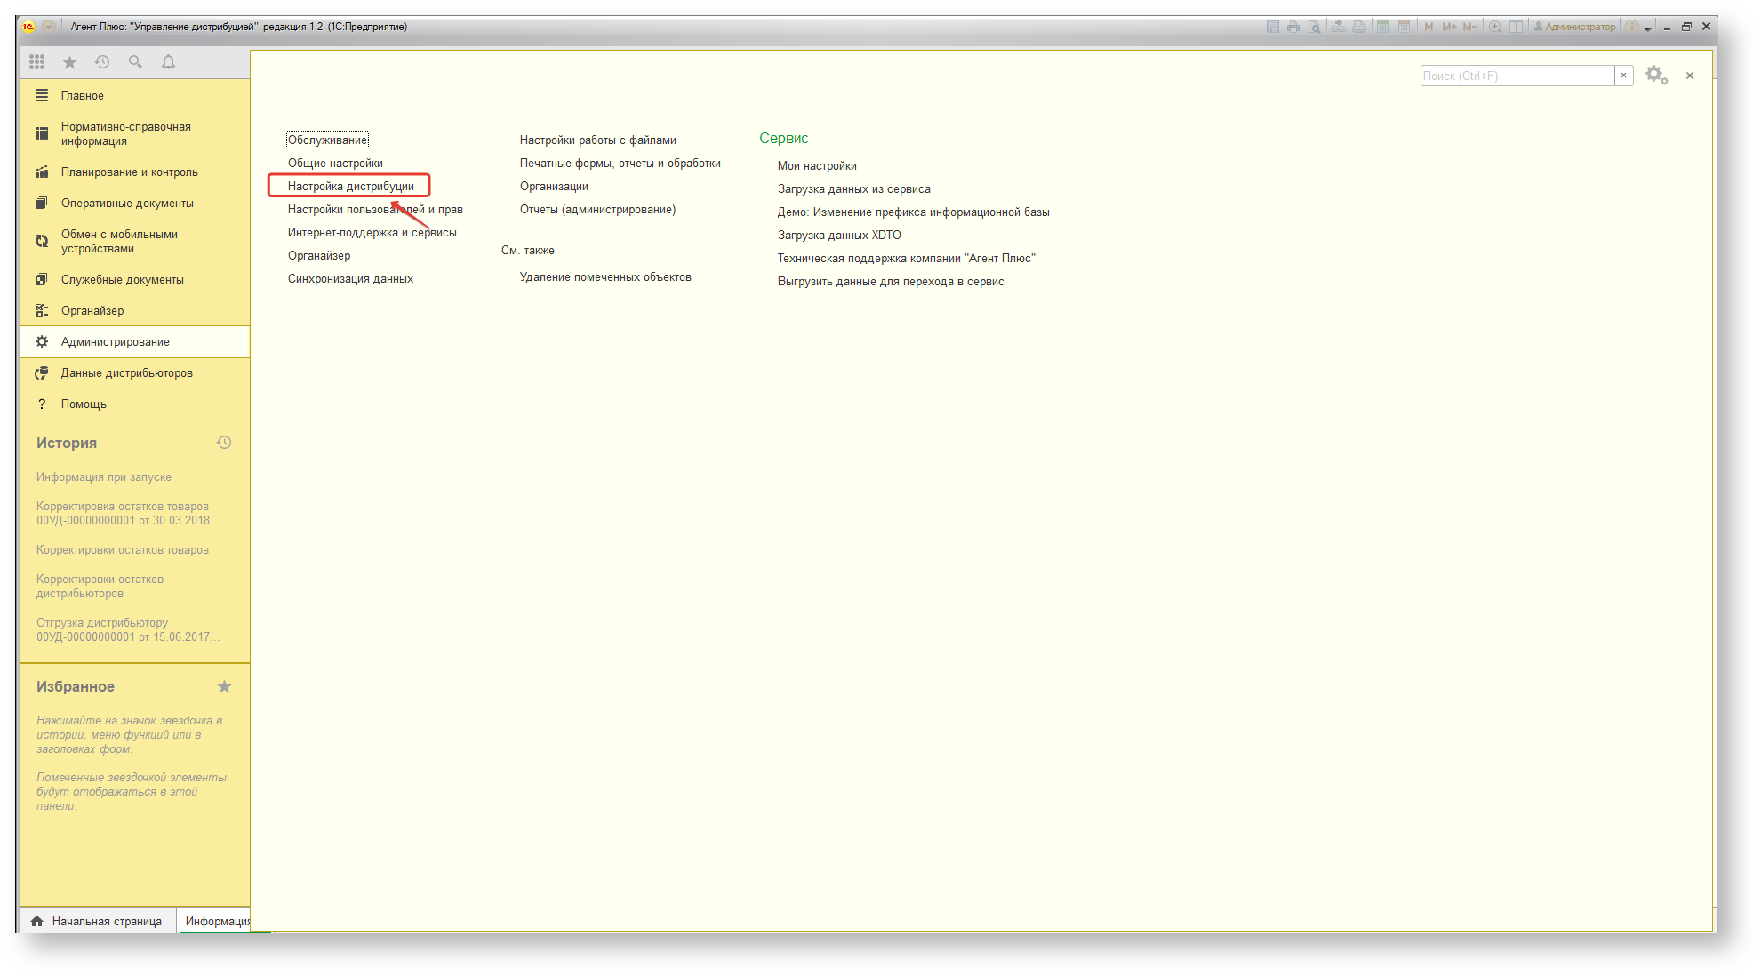Click the Поиск (Ctrl+F) search field
Image resolution: width=1761 pixels, height=976 pixels.
1517,76
